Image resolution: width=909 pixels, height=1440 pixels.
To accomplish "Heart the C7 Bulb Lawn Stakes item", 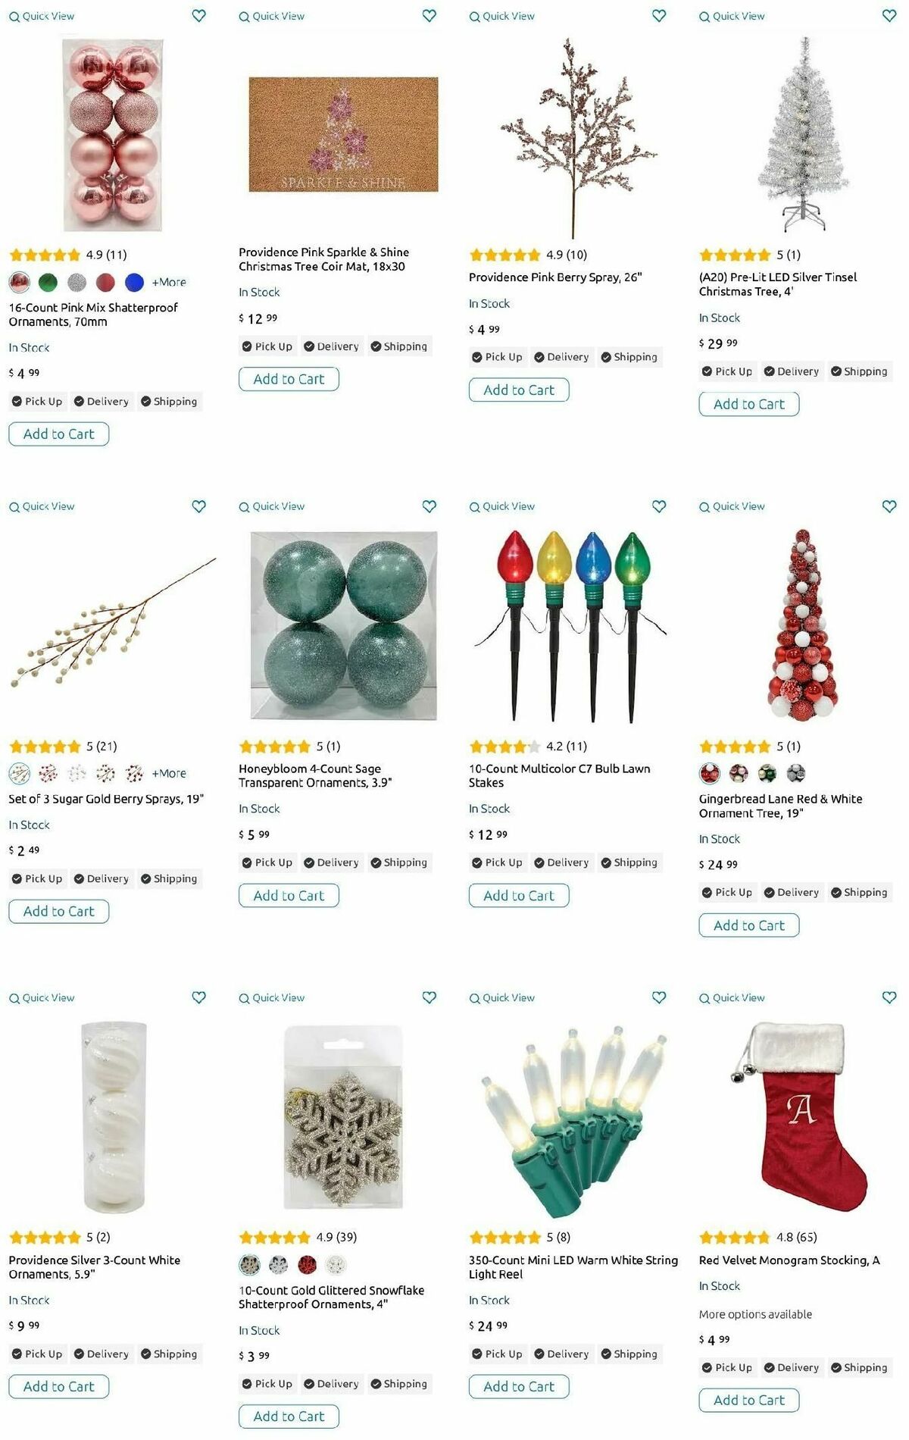I will coord(659,506).
